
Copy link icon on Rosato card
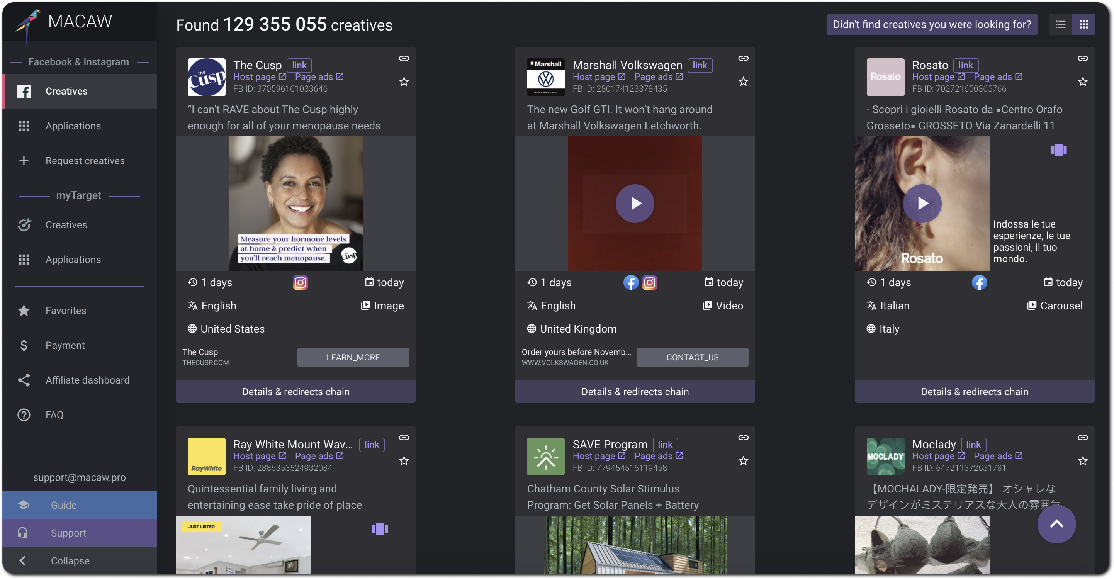1083,58
